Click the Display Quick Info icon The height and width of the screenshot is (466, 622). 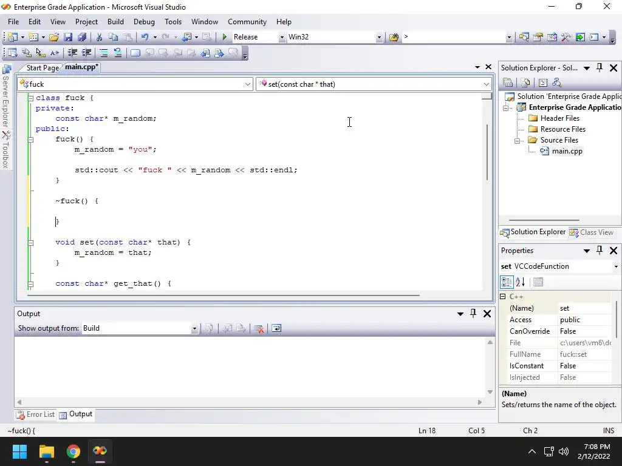tap(41, 53)
